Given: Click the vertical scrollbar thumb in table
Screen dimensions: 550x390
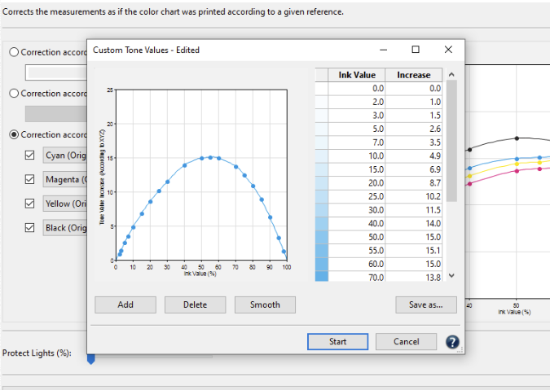Looking at the screenshot, I should pyautogui.click(x=451, y=141).
